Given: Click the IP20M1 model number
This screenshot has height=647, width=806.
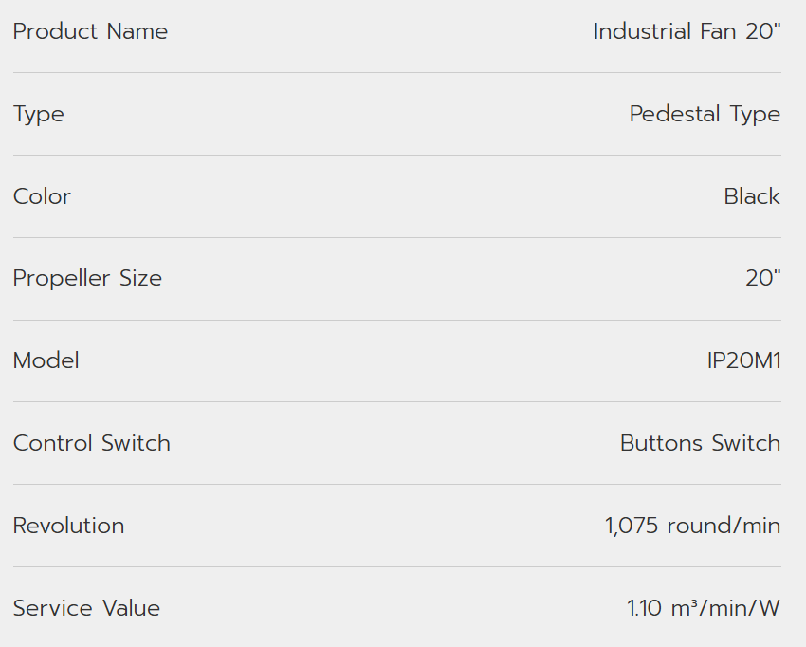Looking at the screenshot, I should pyautogui.click(x=744, y=360).
